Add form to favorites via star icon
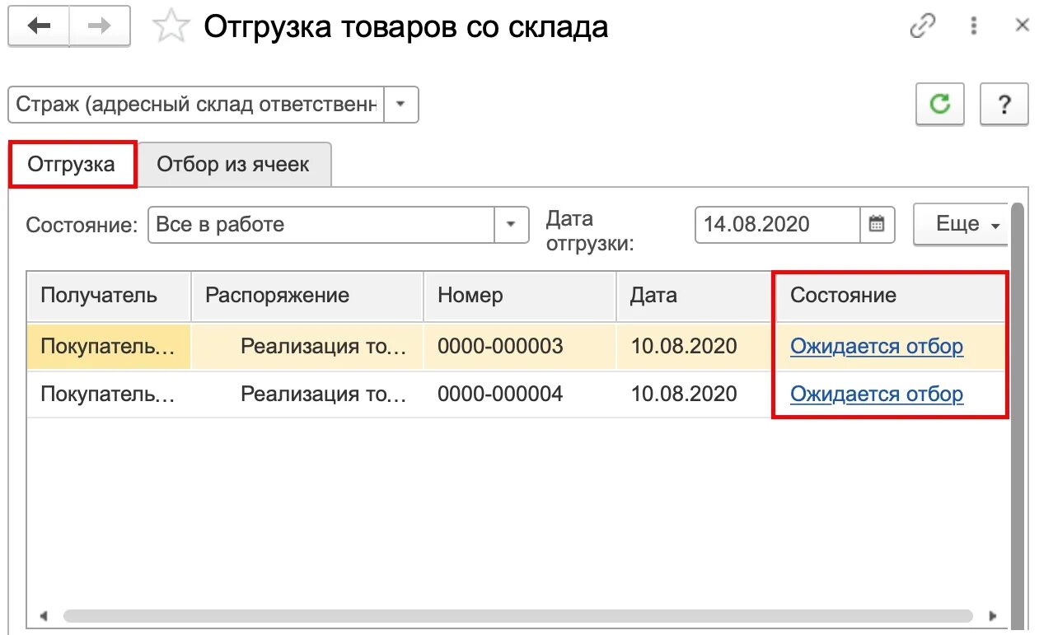This screenshot has width=1039, height=635. [171, 26]
